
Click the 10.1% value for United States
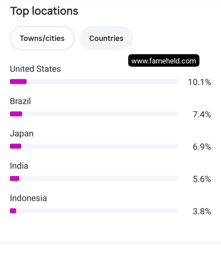[199, 82]
